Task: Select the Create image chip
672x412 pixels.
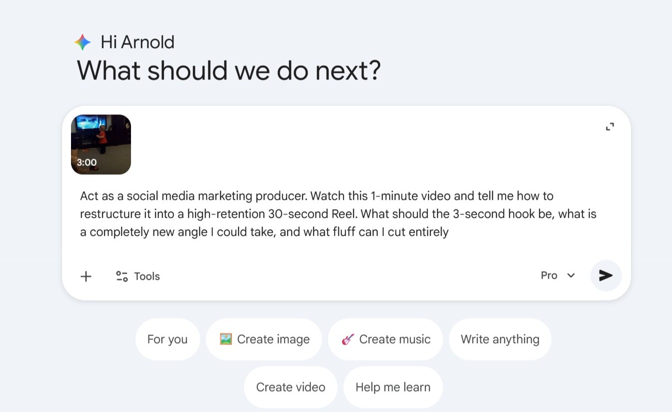Action: coord(264,339)
